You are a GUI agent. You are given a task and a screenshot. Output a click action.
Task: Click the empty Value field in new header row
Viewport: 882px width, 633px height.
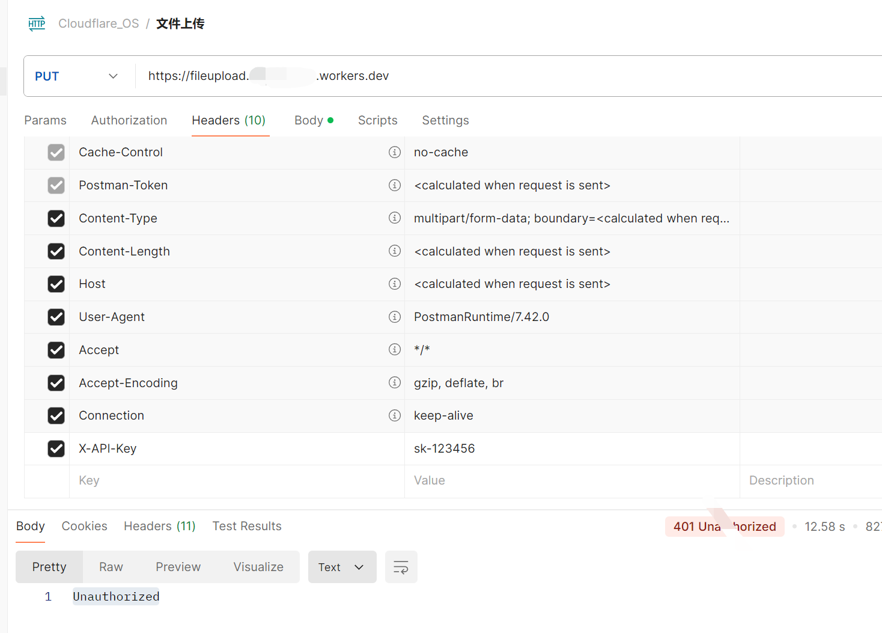pyautogui.click(x=572, y=481)
